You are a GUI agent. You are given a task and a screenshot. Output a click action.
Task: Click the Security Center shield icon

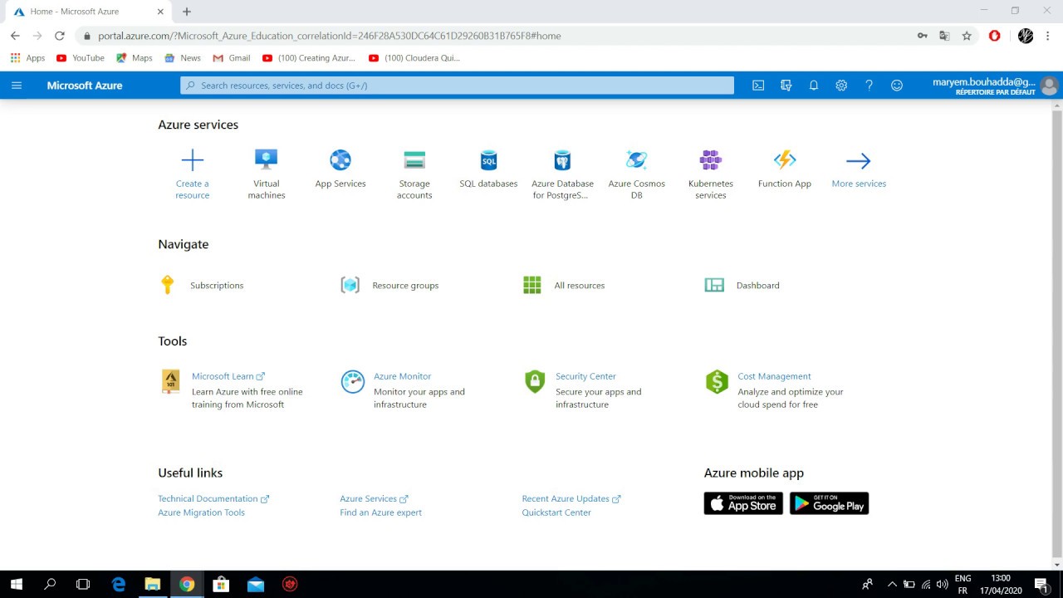[535, 382]
